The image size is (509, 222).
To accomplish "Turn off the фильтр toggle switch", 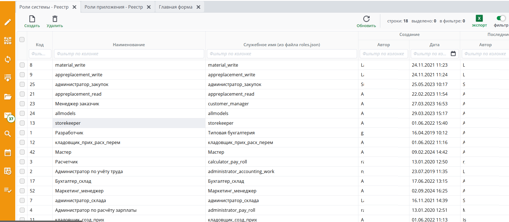I will (x=501, y=18).
